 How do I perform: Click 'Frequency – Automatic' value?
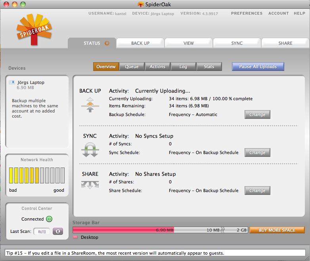tap(193, 114)
